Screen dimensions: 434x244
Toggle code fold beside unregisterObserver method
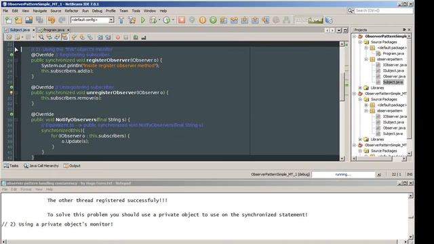(x=16, y=92)
